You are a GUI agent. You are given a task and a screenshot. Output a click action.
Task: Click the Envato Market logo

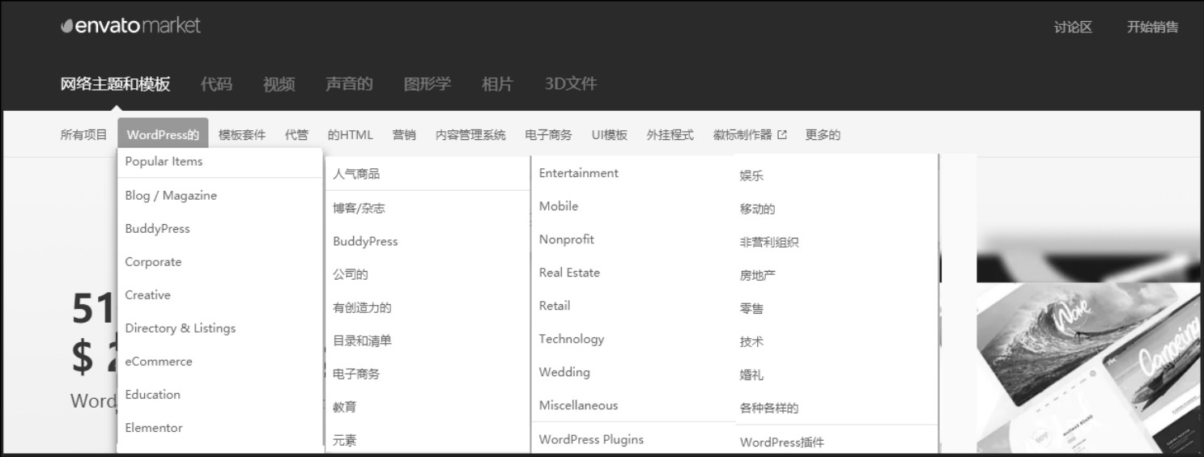pos(130,26)
